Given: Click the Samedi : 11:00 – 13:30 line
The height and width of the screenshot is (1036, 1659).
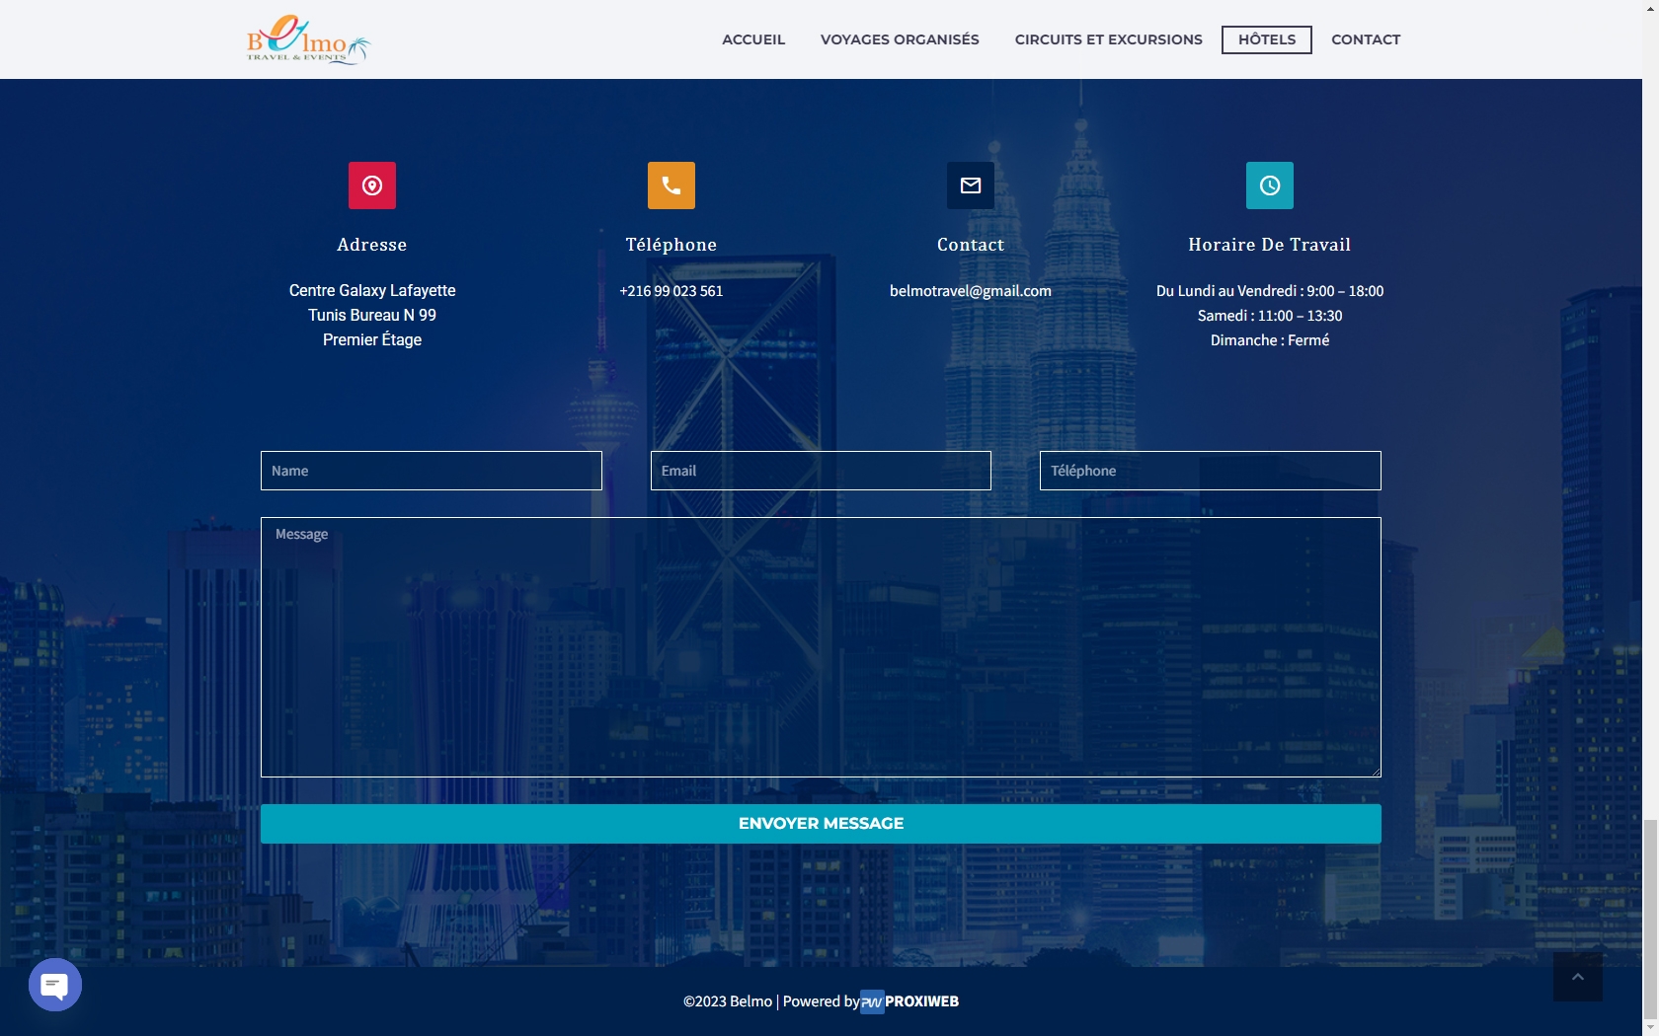Looking at the screenshot, I should coord(1270,316).
